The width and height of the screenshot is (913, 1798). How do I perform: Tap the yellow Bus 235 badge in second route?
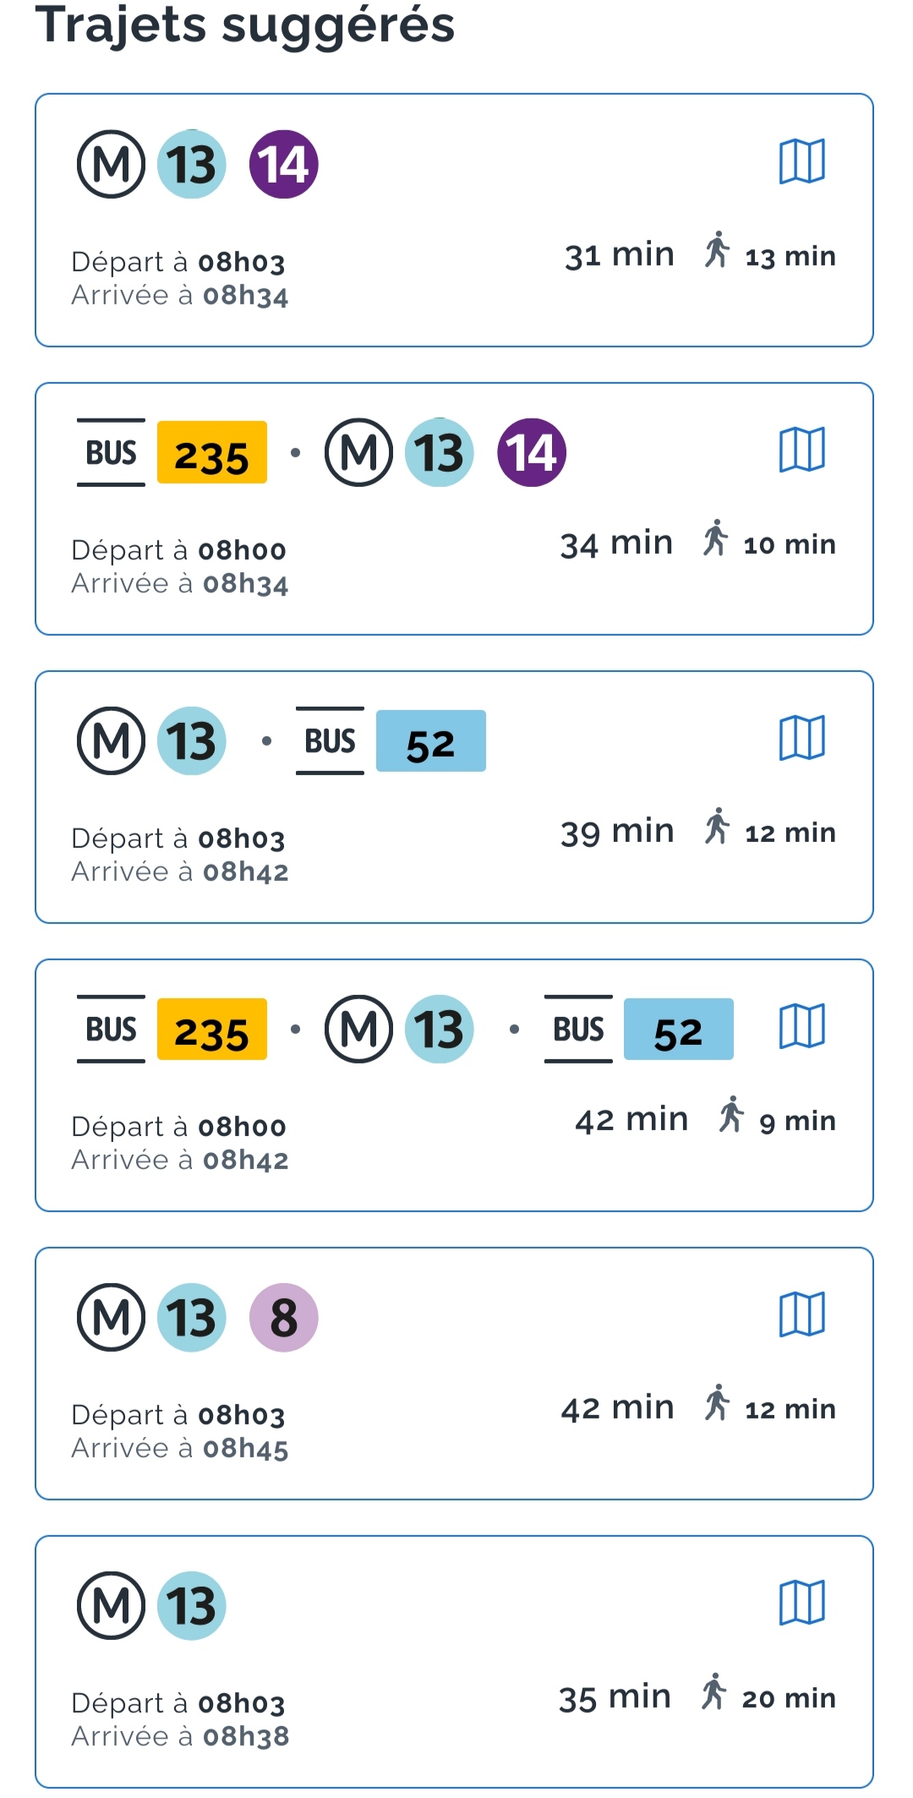(x=212, y=453)
